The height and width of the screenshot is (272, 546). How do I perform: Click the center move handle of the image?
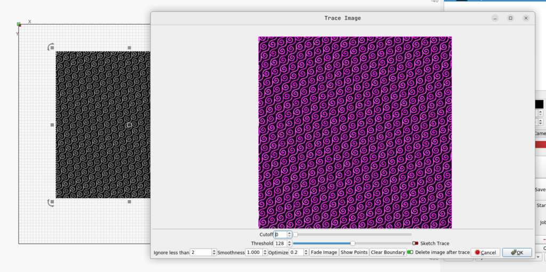click(x=129, y=125)
